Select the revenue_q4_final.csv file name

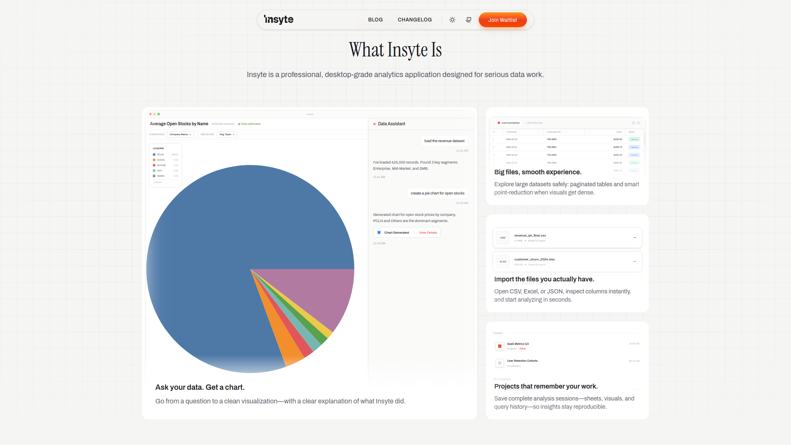(x=530, y=236)
